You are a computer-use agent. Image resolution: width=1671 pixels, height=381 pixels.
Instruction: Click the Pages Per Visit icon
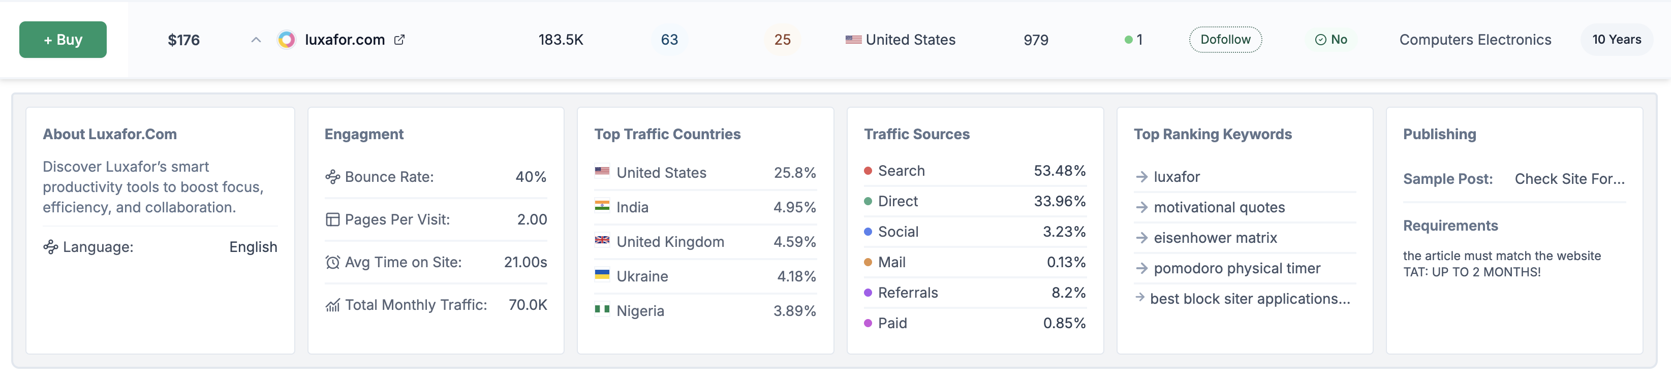coord(333,219)
